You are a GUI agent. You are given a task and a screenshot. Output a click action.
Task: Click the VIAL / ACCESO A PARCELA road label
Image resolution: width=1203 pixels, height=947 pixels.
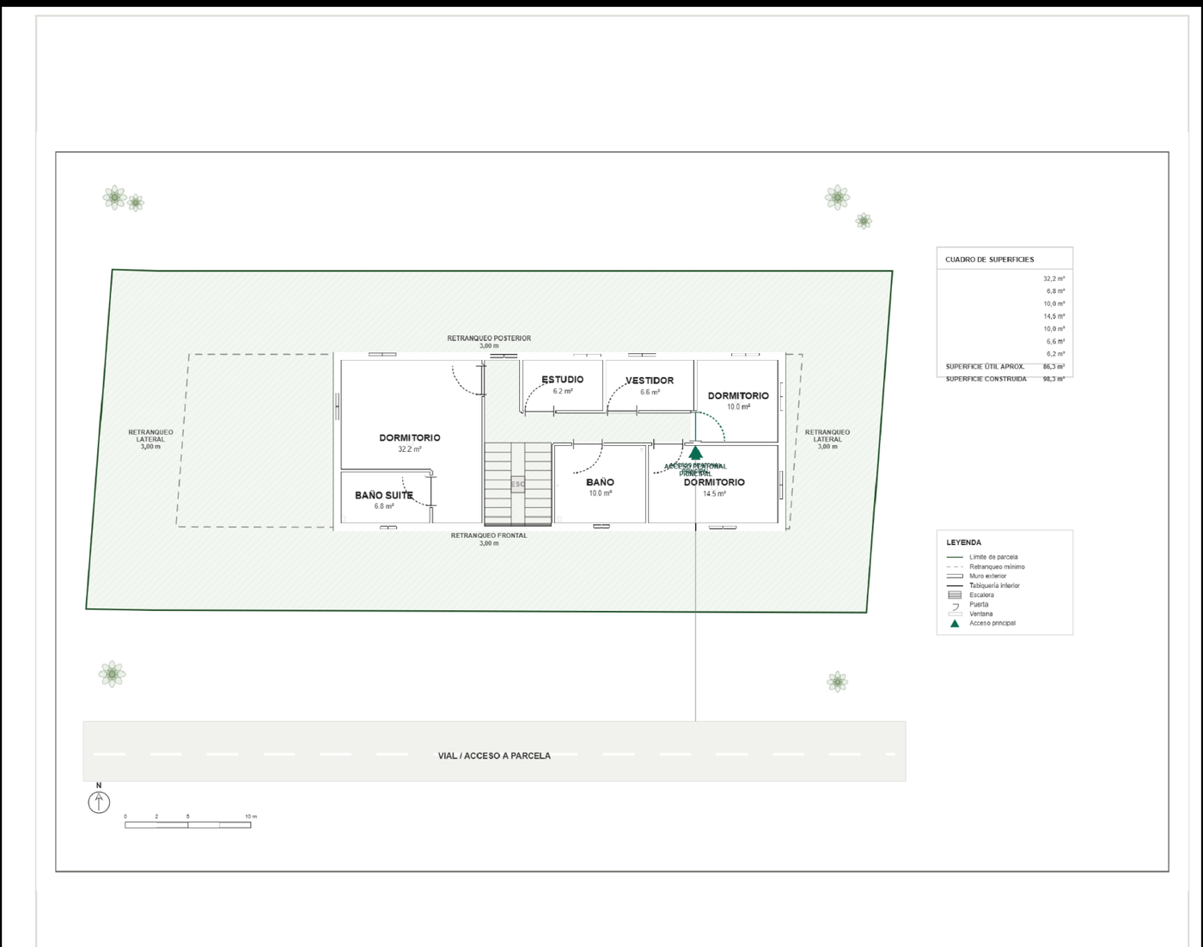pos(494,755)
